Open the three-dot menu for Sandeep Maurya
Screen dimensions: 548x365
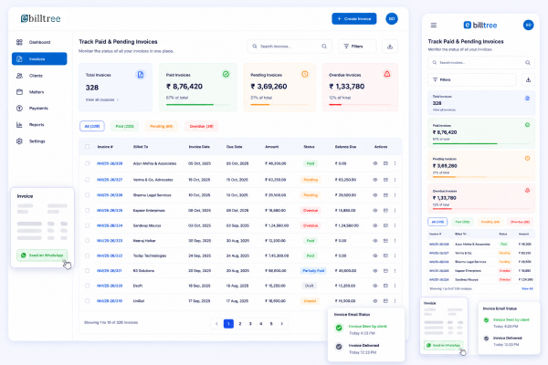click(395, 225)
